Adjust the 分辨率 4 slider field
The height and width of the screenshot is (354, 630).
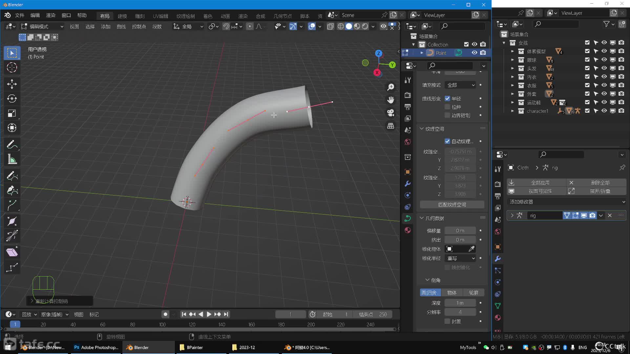tap(460, 312)
